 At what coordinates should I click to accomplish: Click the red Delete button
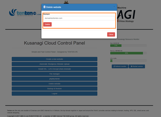(x=48, y=24)
